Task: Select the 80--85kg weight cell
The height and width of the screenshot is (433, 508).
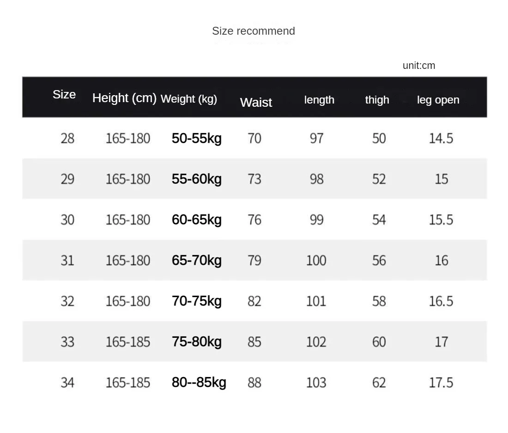Action: click(199, 383)
